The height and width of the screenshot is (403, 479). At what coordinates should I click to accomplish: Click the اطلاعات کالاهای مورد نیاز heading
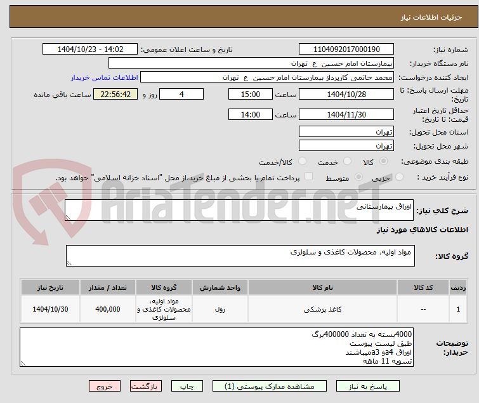[x=422, y=230]
